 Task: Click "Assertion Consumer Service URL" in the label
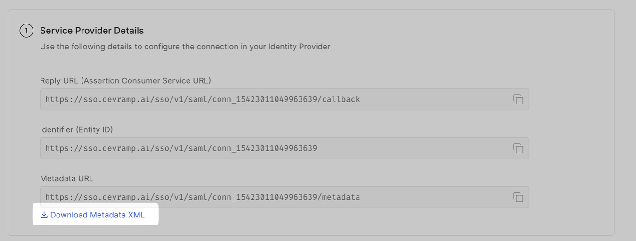[x=146, y=80]
